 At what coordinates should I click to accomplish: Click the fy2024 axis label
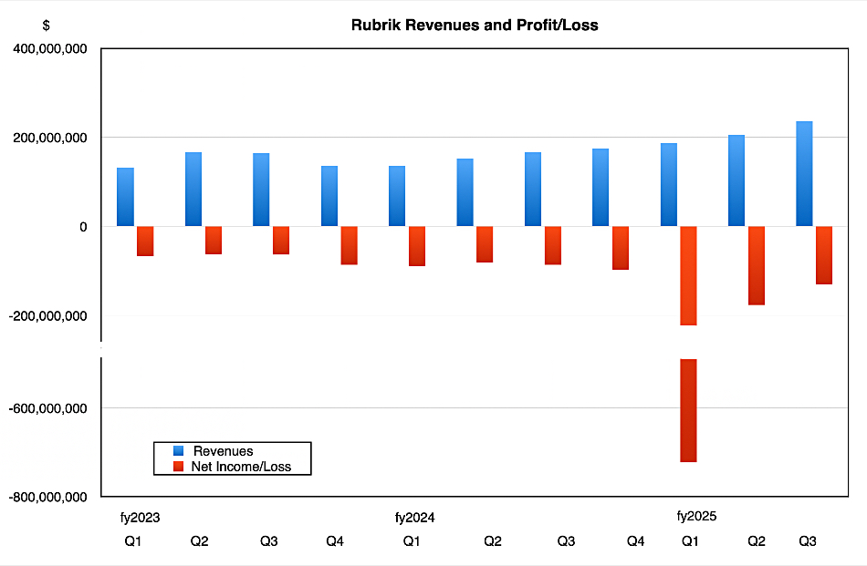[x=414, y=518]
